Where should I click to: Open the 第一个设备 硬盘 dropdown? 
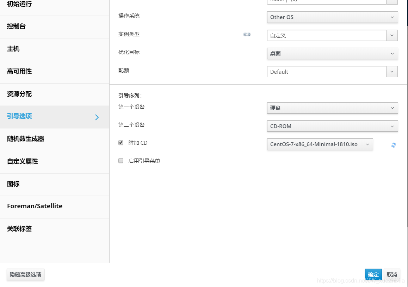[332, 108]
